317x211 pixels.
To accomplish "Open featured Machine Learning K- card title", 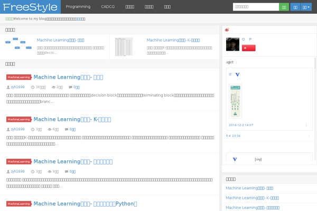I will tap(173, 40).
